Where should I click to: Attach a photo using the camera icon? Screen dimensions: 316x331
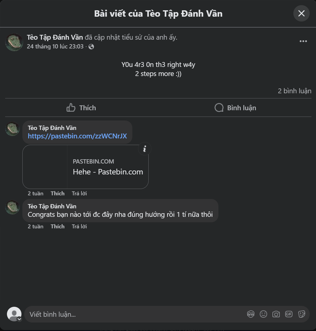pyautogui.click(x=276, y=314)
